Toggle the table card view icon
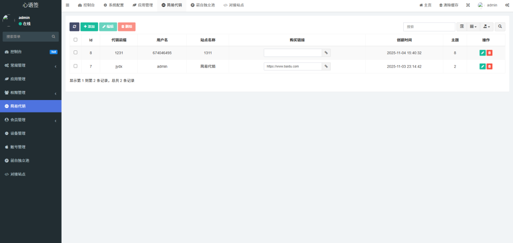The width and height of the screenshot is (513, 243). coord(462,27)
